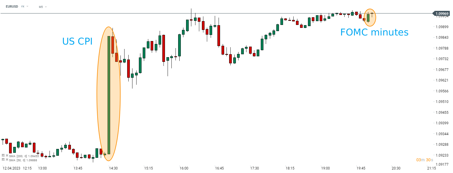Click the FX category label

tap(23, 6)
